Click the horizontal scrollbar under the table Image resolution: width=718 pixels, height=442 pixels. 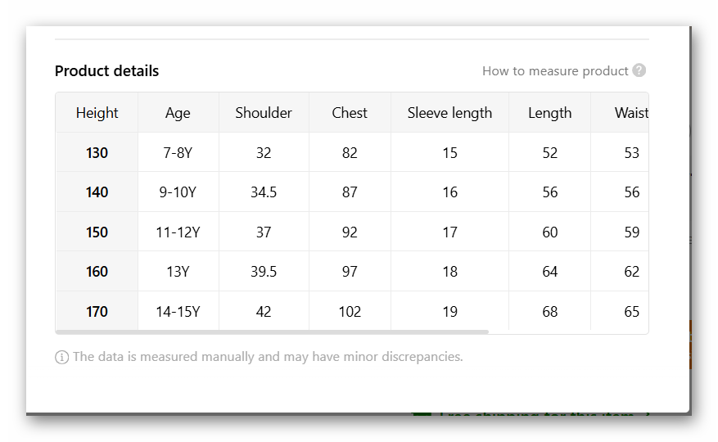point(272,331)
